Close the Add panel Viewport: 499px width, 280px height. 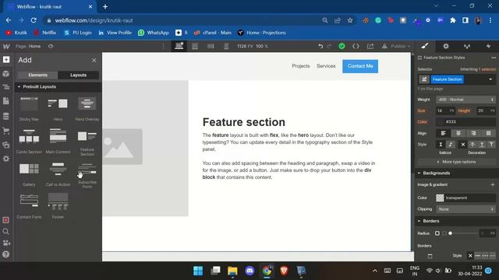tap(94, 60)
